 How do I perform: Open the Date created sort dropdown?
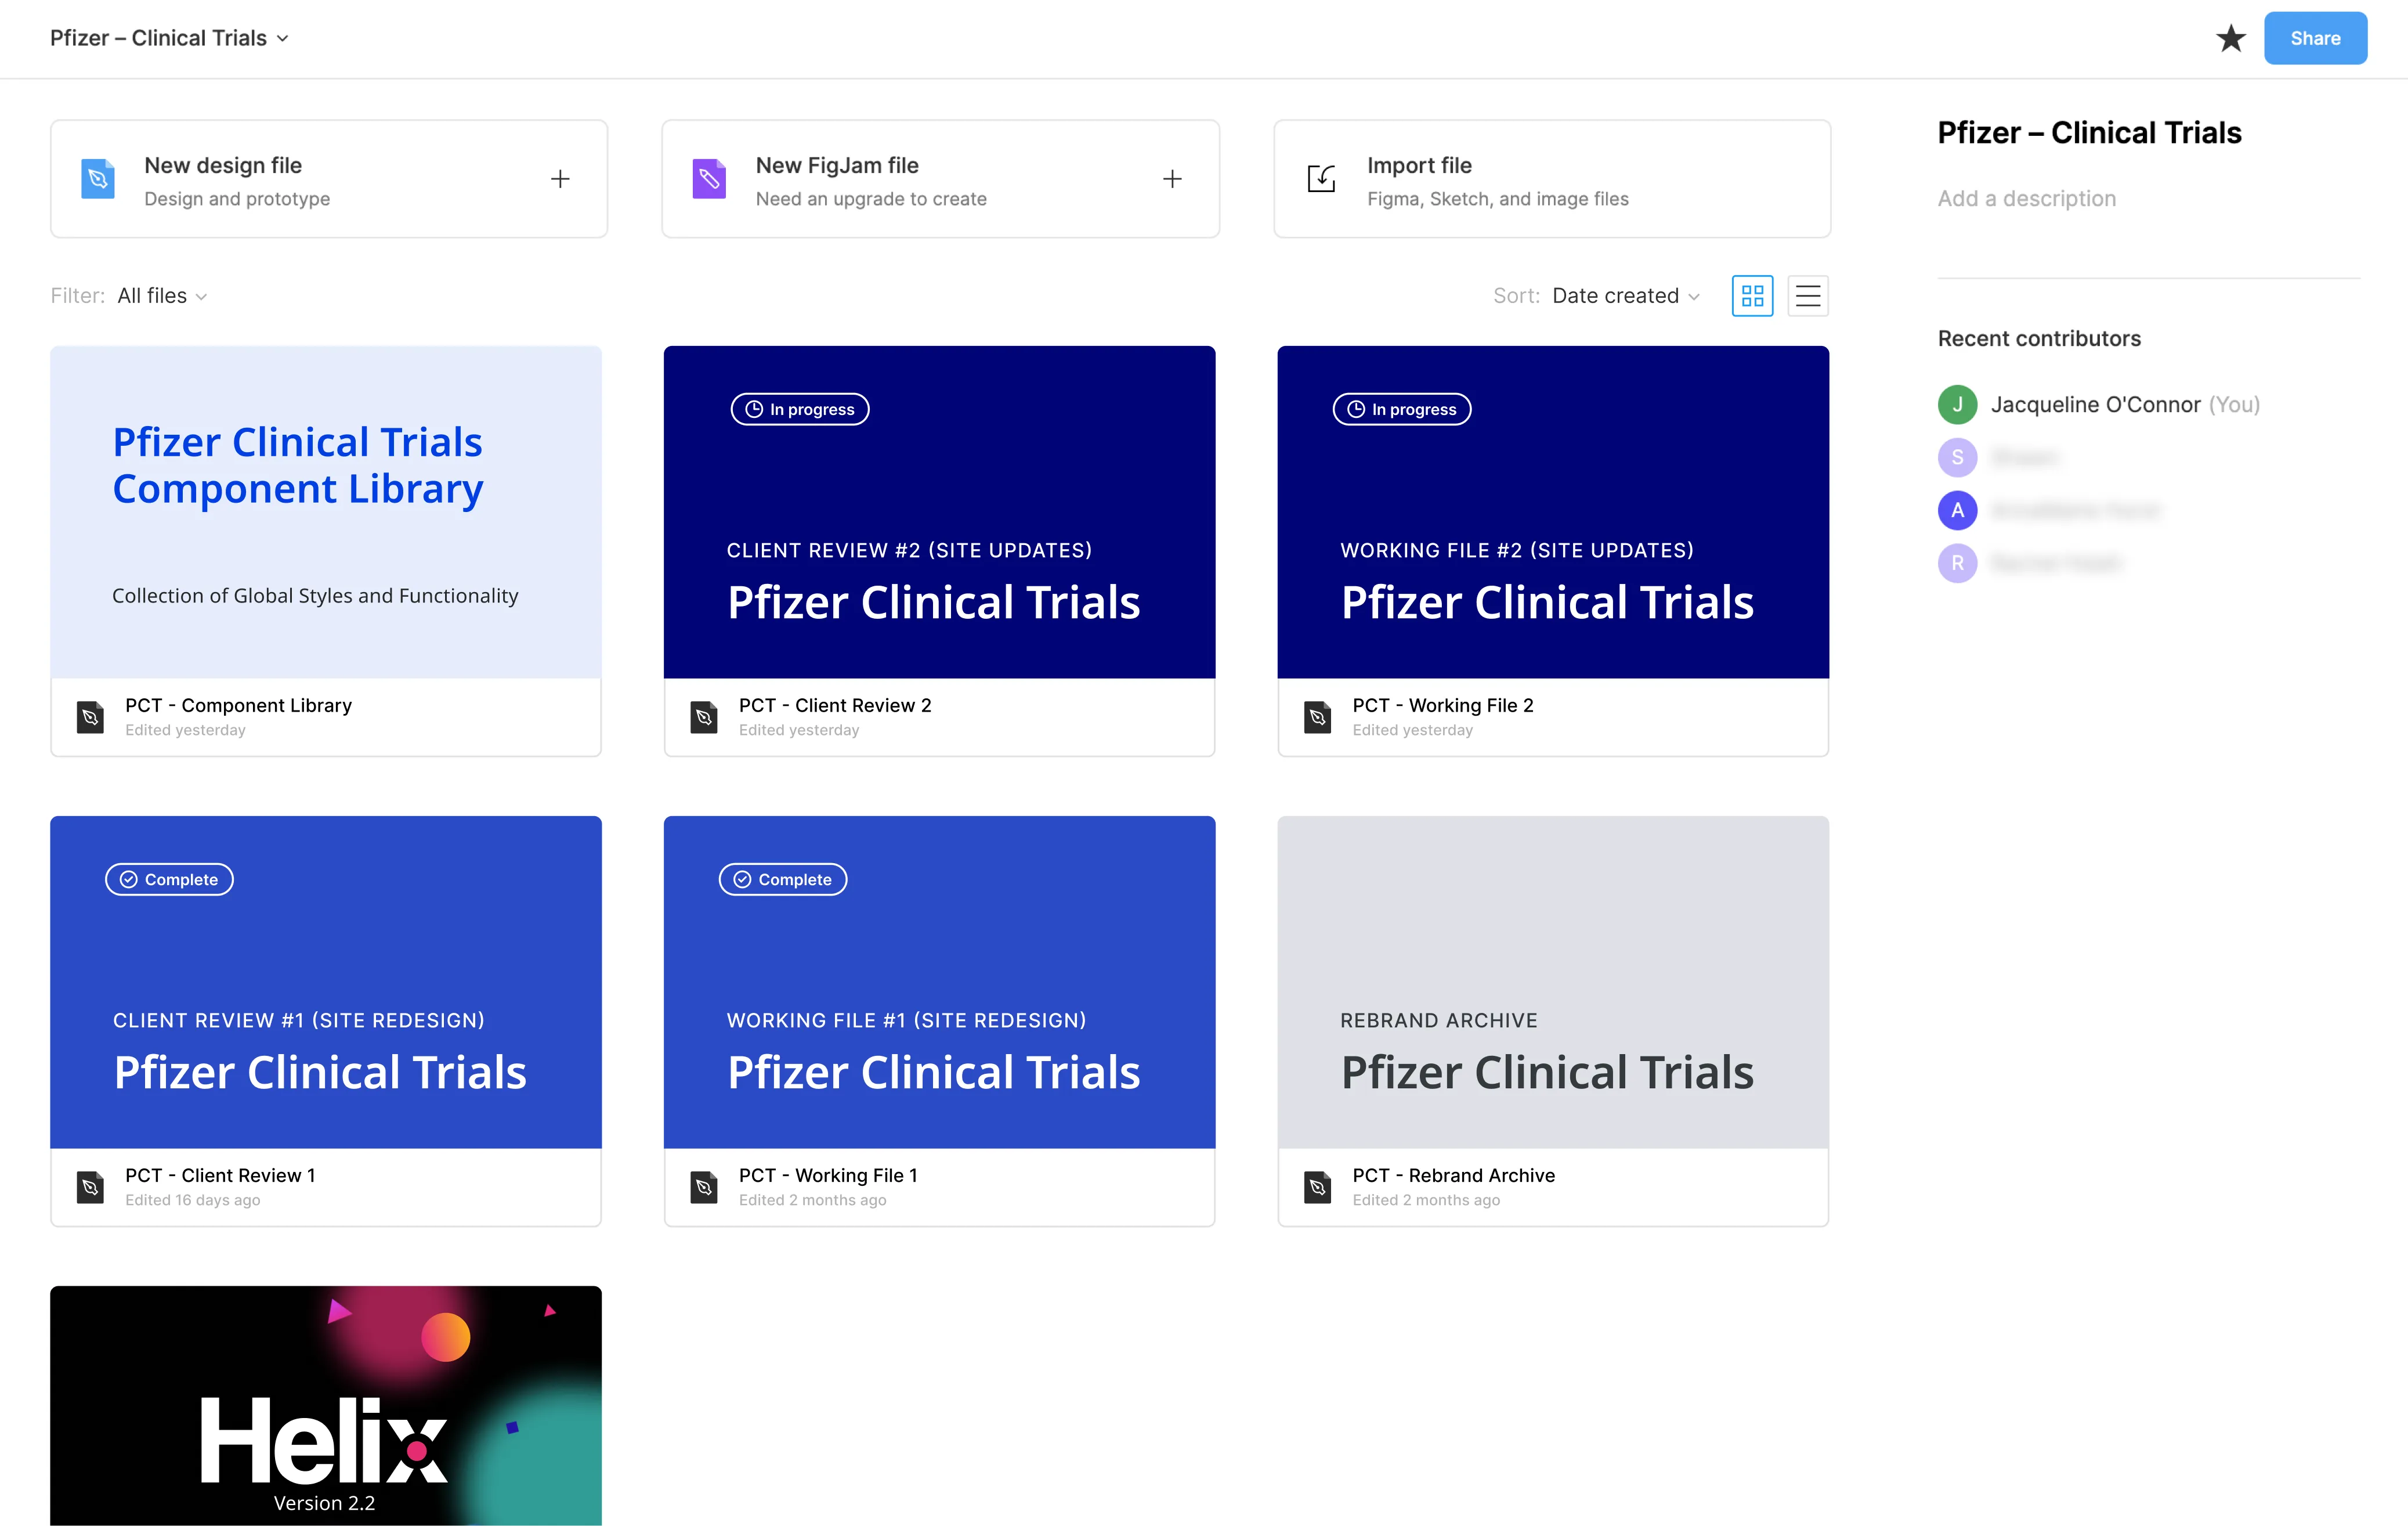pyautogui.click(x=1625, y=295)
